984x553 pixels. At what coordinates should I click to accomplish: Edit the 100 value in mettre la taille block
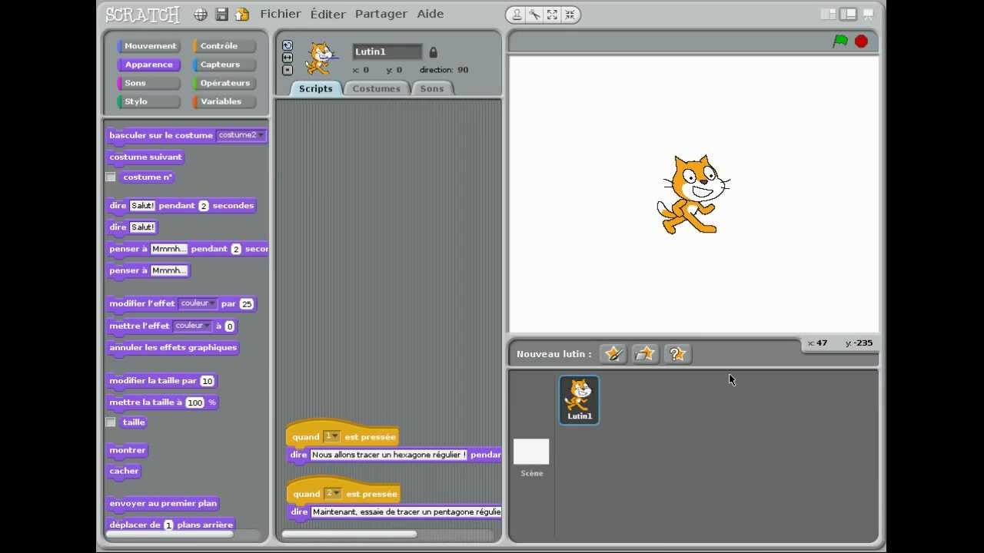click(195, 402)
